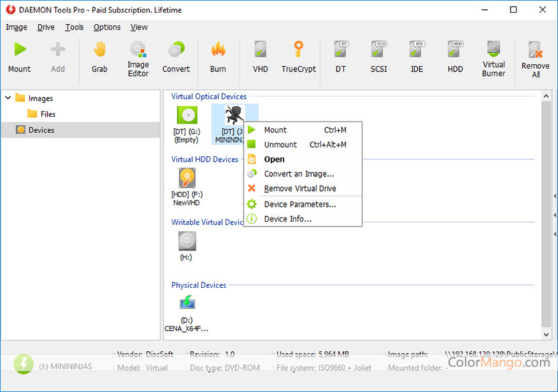Select the Devices sidebar entry
This screenshot has height=392, width=558.
pos(40,130)
